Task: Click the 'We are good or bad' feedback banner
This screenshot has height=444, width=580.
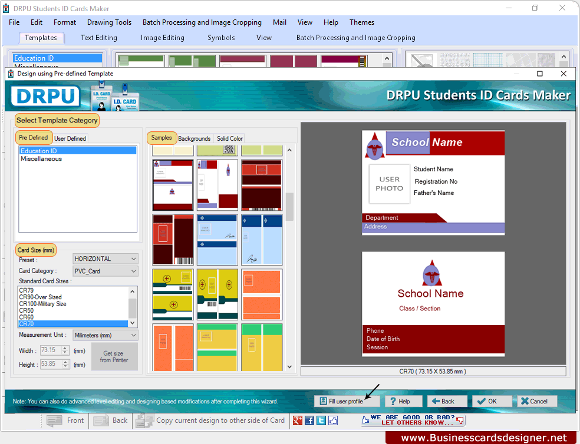Action: click(413, 420)
